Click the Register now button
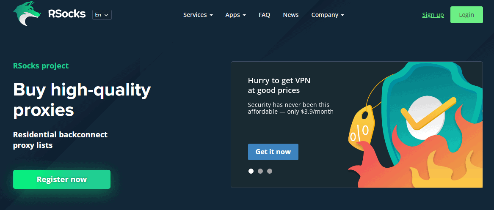The width and height of the screenshot is (494, 210). (62, 180)
